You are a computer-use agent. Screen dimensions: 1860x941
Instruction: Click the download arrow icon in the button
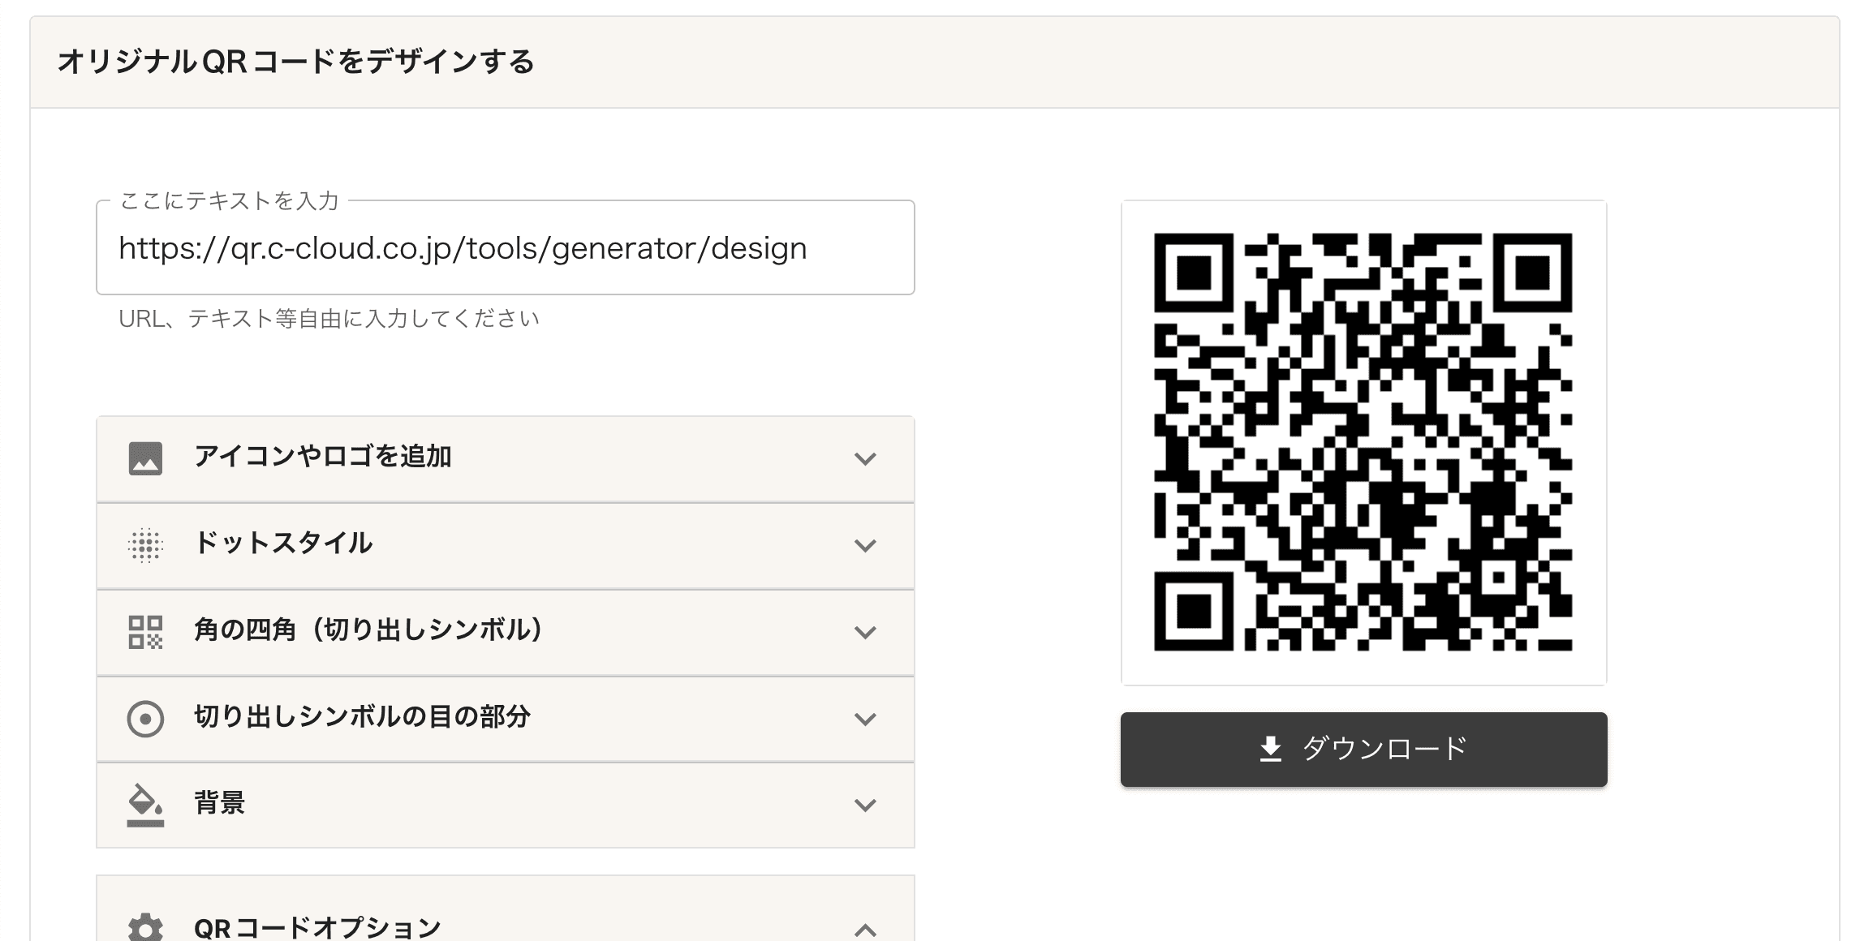pyautogui.click(x=1270, y=750)
